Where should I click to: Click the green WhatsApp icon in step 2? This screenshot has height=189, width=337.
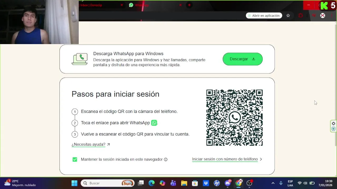pyautogui.click(x=154, y=123)
